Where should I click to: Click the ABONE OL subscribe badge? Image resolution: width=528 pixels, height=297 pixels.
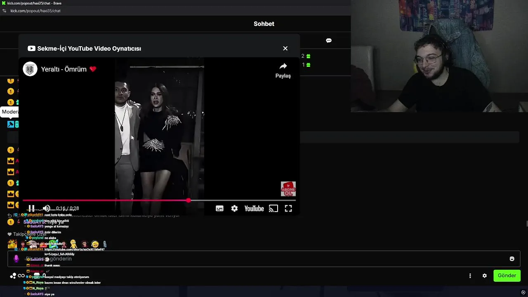288,189
